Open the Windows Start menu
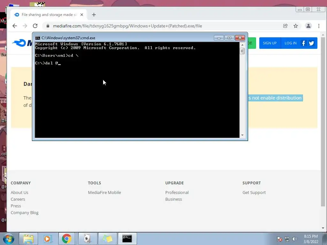The width and height of the screenshot is (327, 245). coord(8,239)
